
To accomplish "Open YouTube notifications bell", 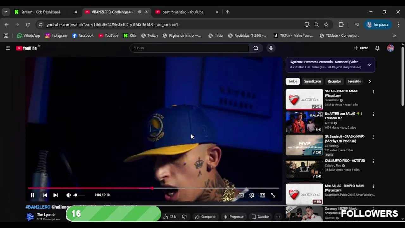I will tap(377, 48).
